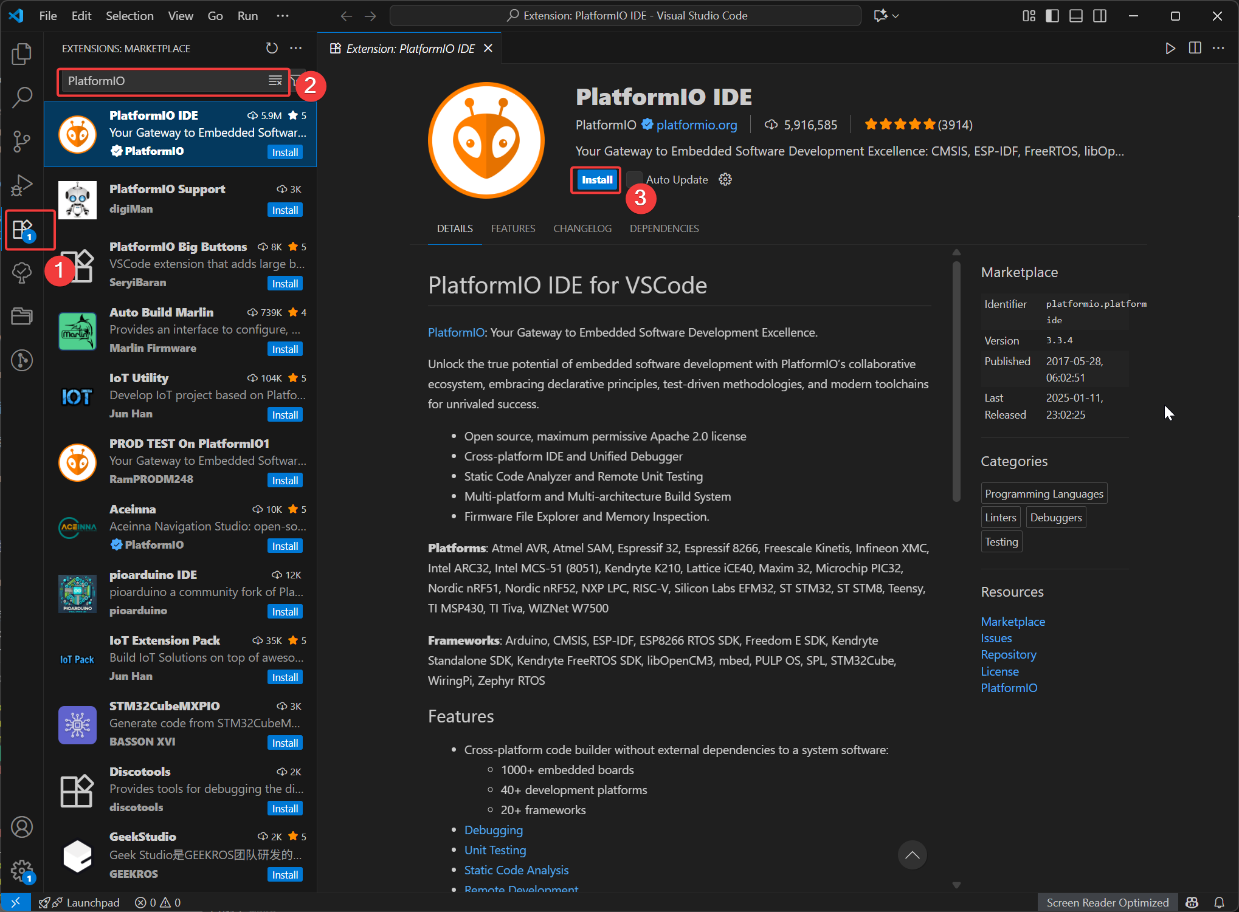The image size is (1239, 912).
Task: Open Source Control view icon
Action: point(22,141)
